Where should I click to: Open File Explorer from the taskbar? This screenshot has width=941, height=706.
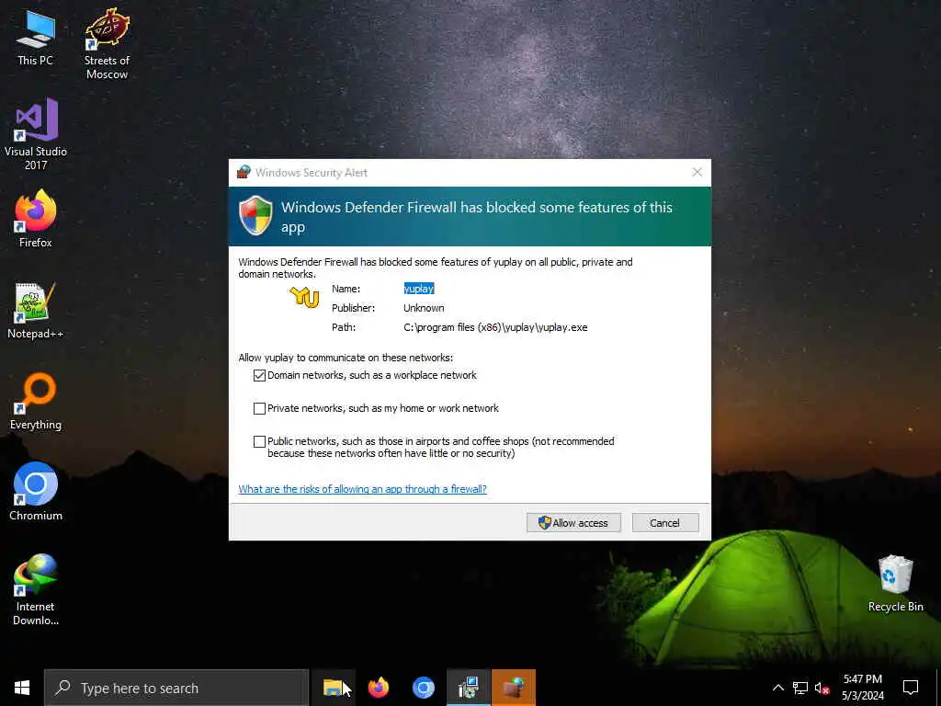point(333,688)
